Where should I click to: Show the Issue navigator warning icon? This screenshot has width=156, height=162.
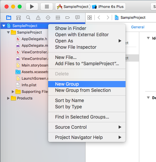[x=38, y=17]
